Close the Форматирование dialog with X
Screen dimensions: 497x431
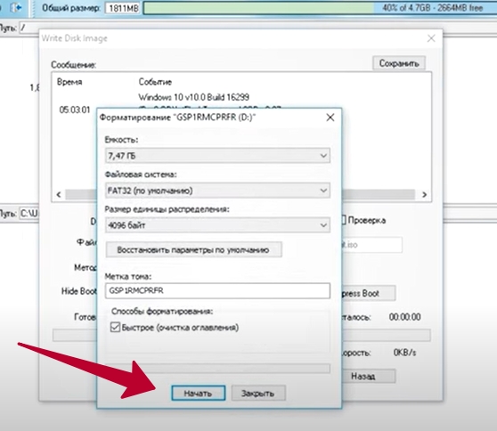pyautogui.click(x=330, y=118)
